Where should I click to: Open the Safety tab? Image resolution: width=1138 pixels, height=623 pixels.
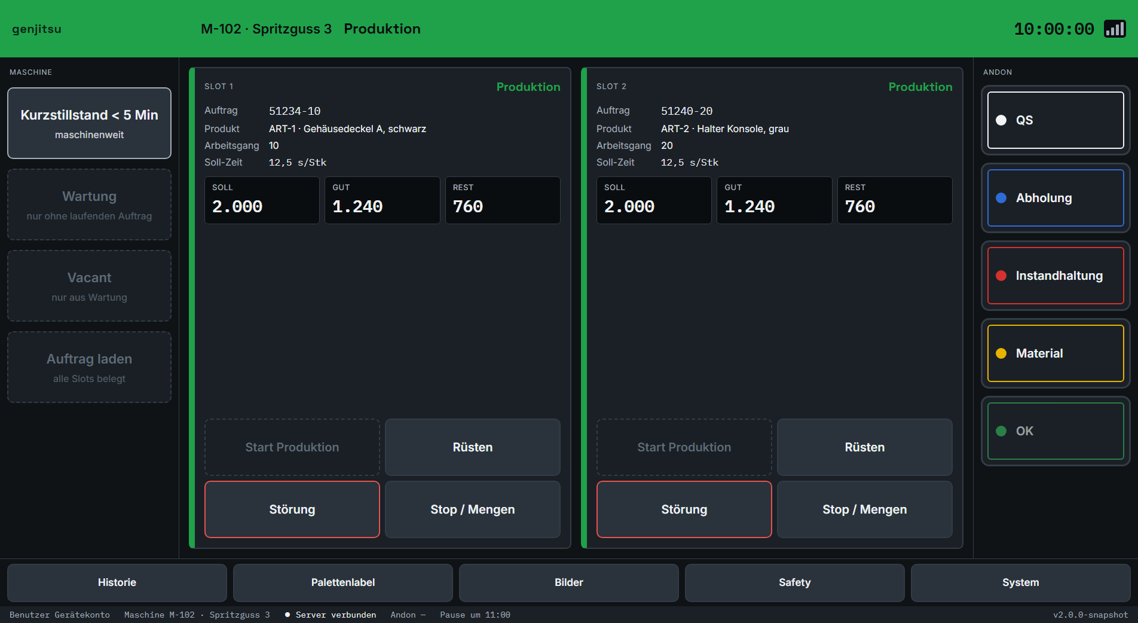tap(795, 582)
